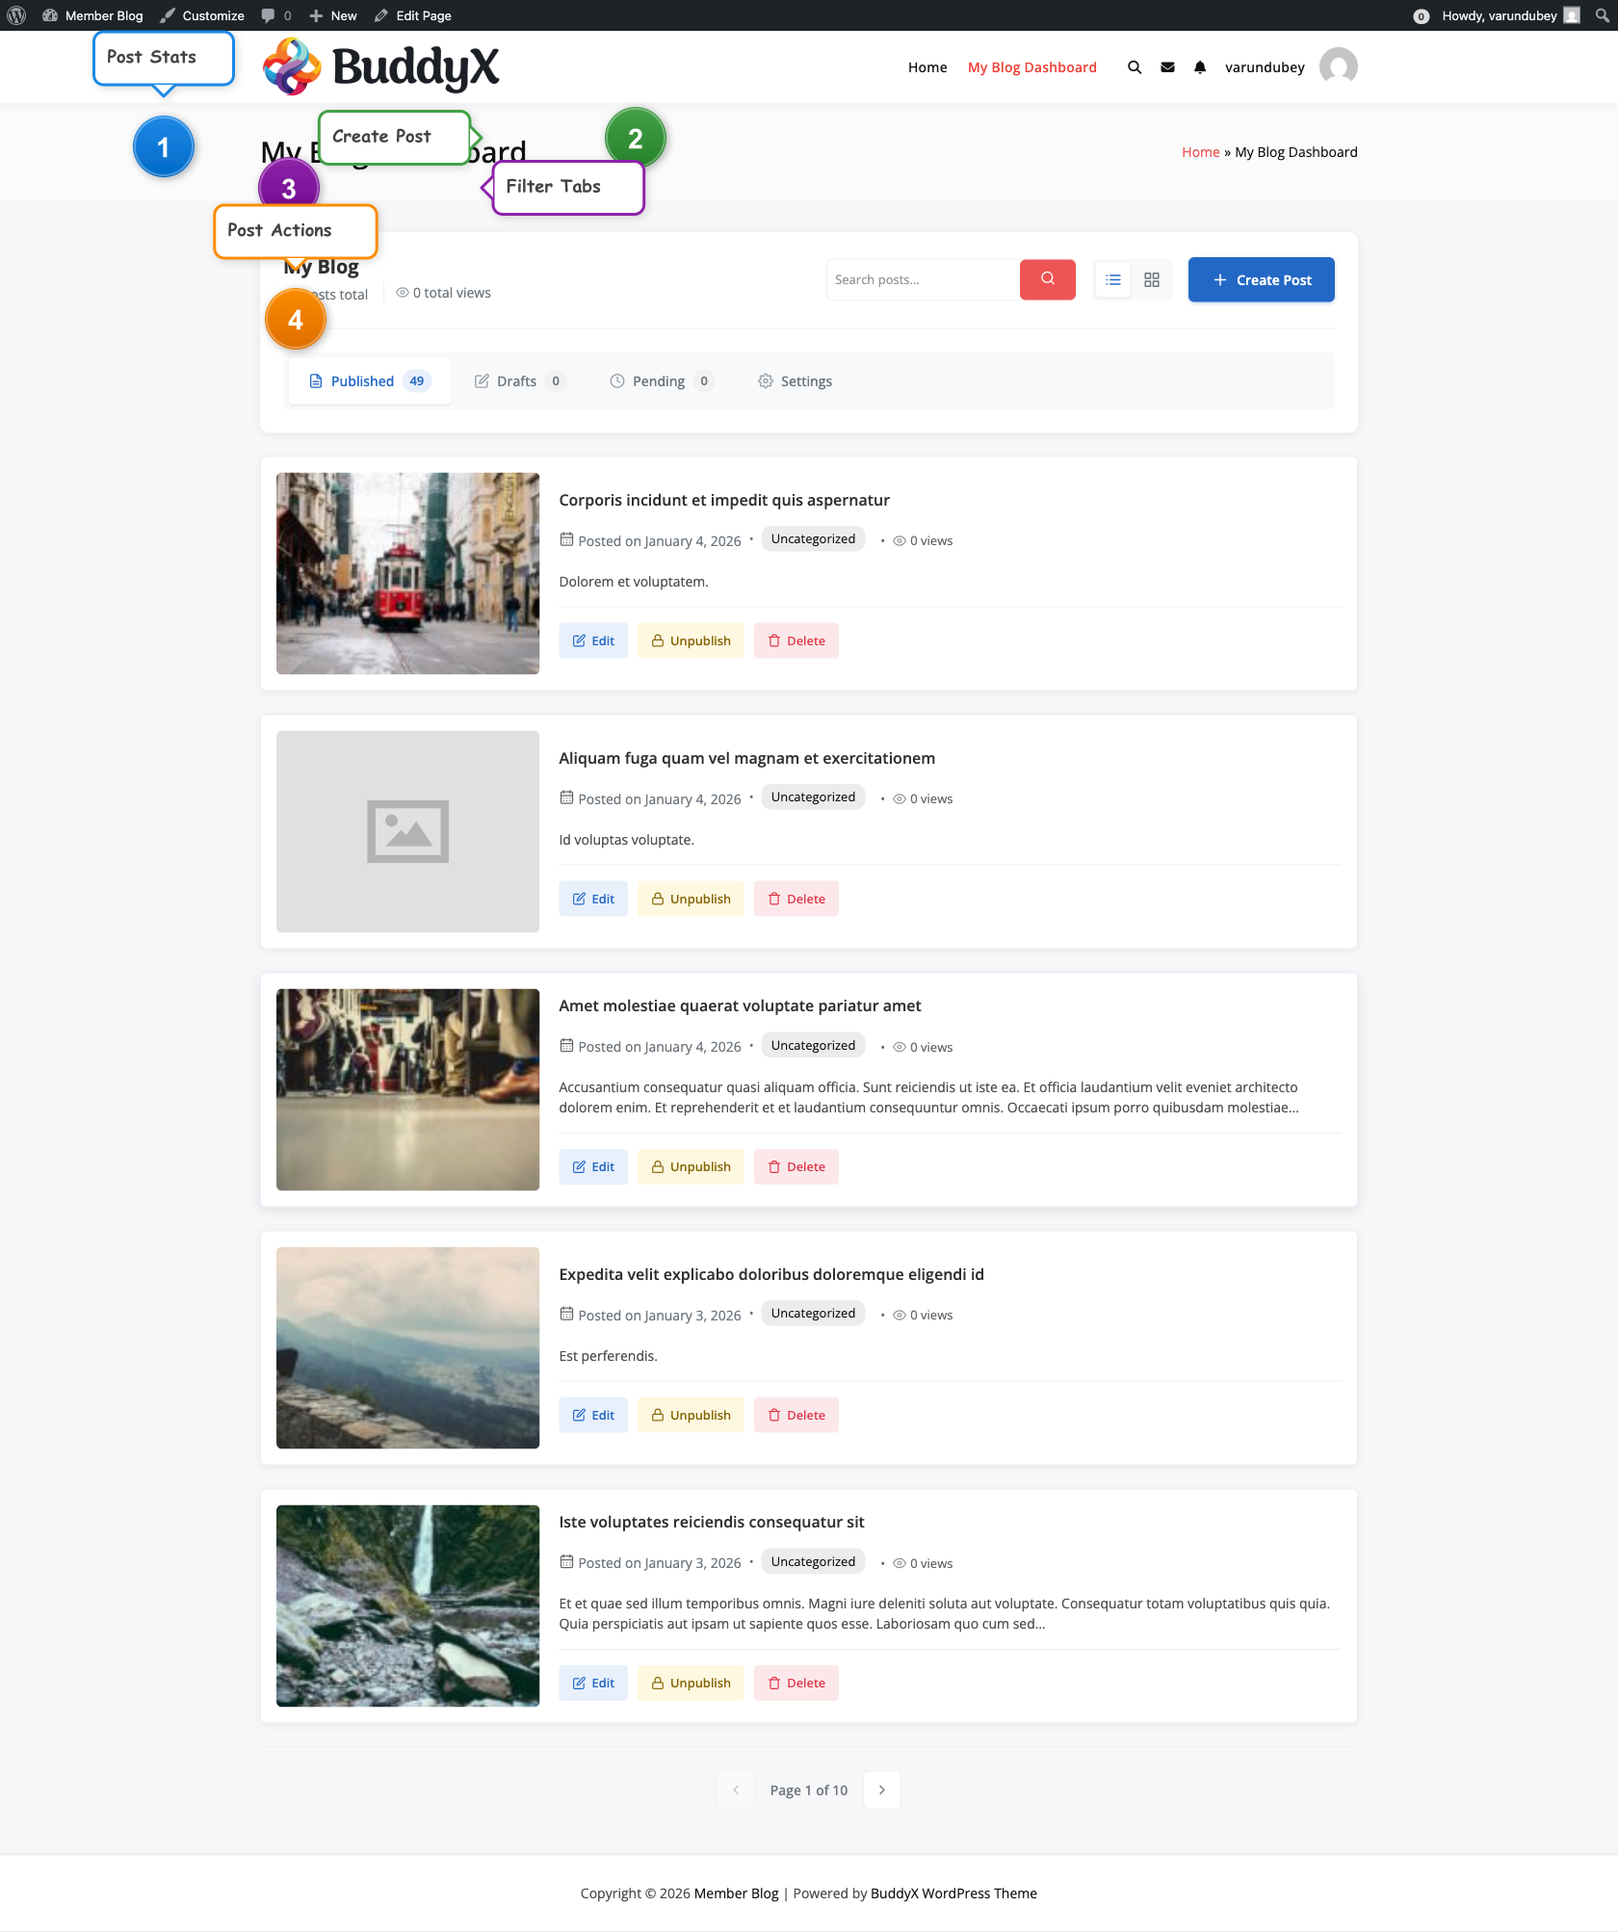The image size is (1618, 1932).
Task: Edit the Corporis incidunt post
Action: coord(593,640)
